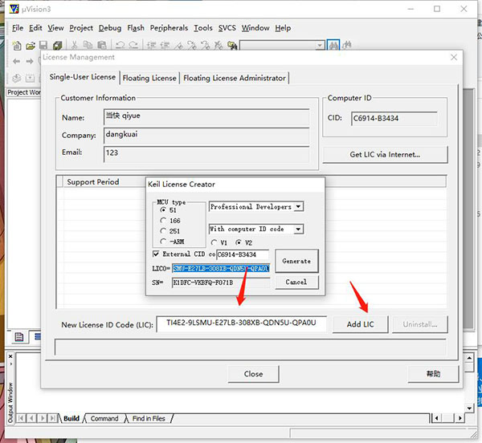Open the SVCS menu

pyautogui.click(x=227, y=28)
